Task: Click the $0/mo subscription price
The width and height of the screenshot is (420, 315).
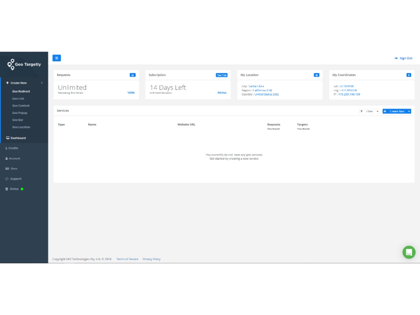Action: tap(222, 93)
